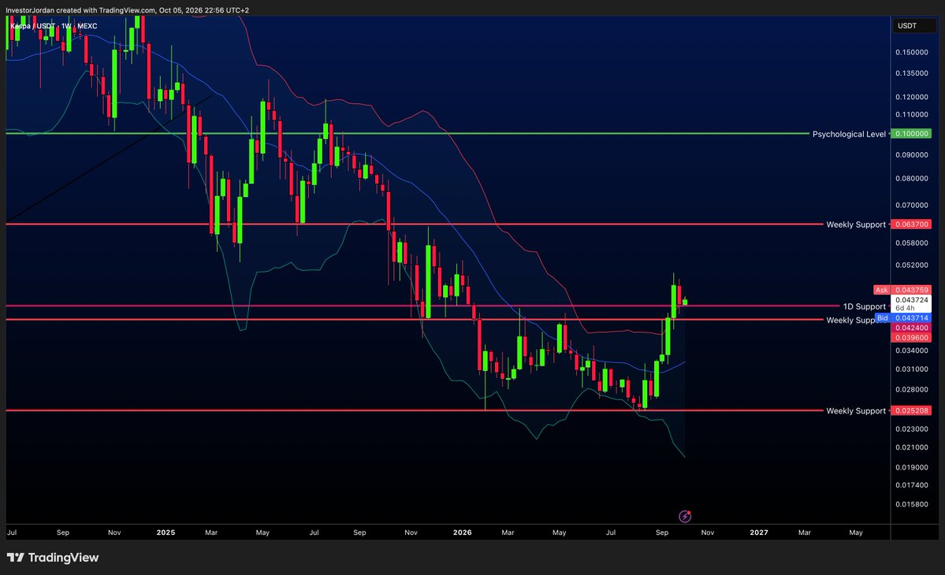This screenshot has width=945, height=575.
Task: Click the 0.015800 price axis label
Action: (x=911, y=505)
